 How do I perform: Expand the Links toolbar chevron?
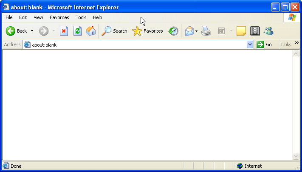pyautogui.click(x=296, y=43)
